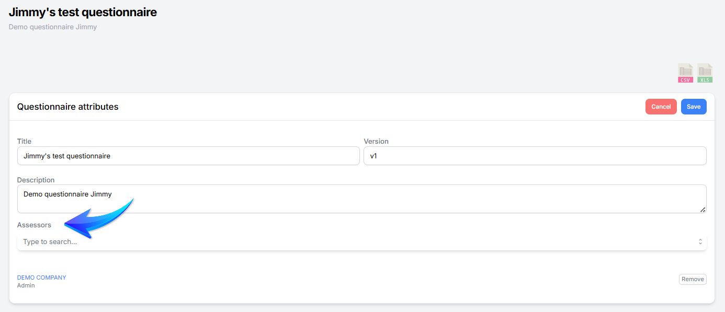Open the DEMO COMPANY link

(42, 278)
